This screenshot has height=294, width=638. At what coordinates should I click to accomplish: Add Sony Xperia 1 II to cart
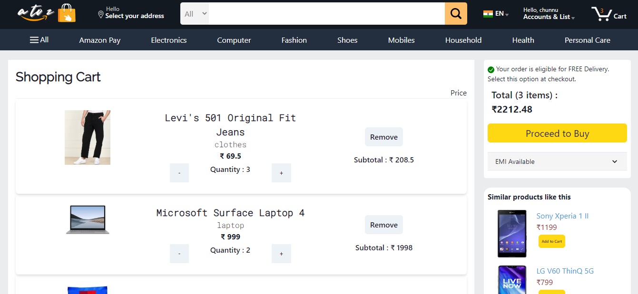[552, 241]
